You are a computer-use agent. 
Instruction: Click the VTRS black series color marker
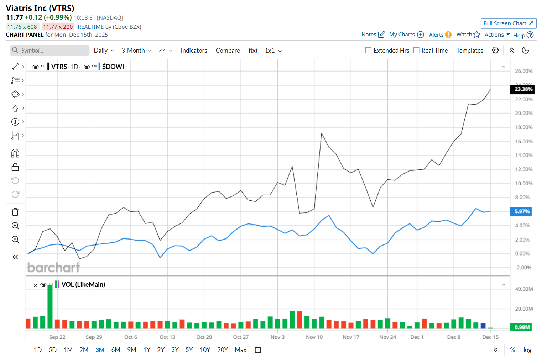(48, 67)
